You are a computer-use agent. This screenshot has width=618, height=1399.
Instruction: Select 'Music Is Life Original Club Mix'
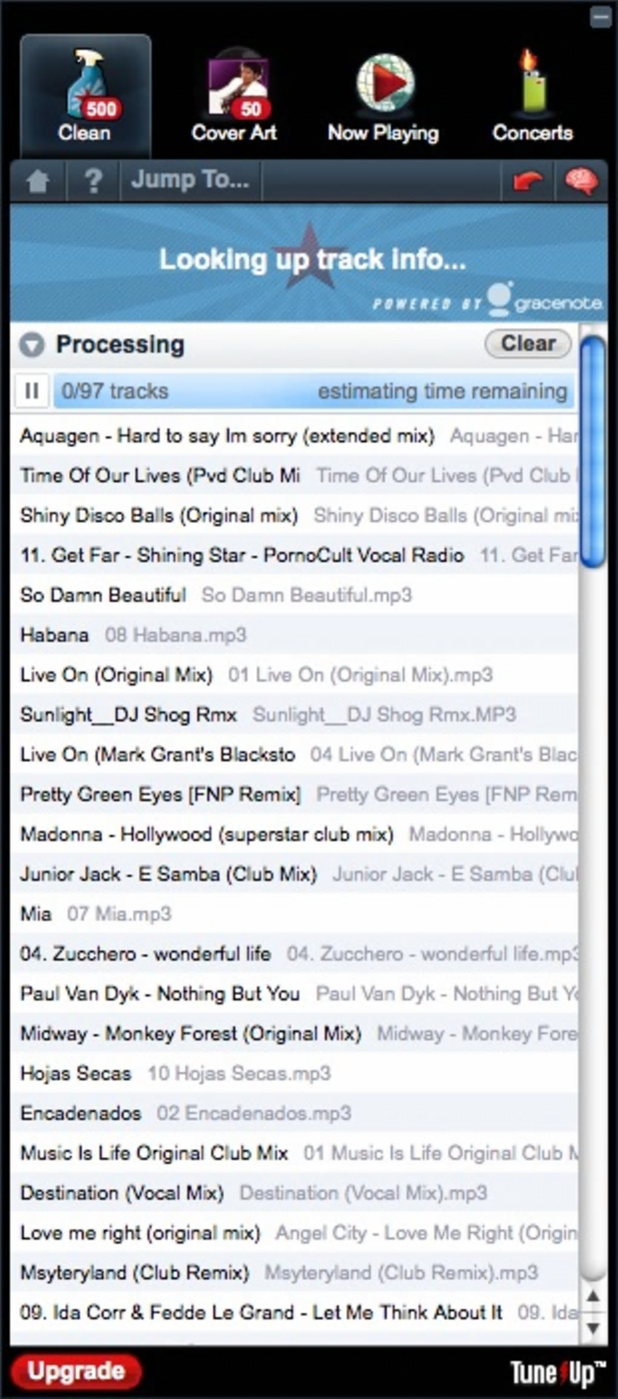294,1153
